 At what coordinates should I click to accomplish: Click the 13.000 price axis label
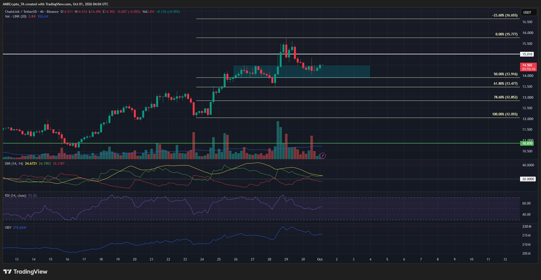(x=528, y=98)
